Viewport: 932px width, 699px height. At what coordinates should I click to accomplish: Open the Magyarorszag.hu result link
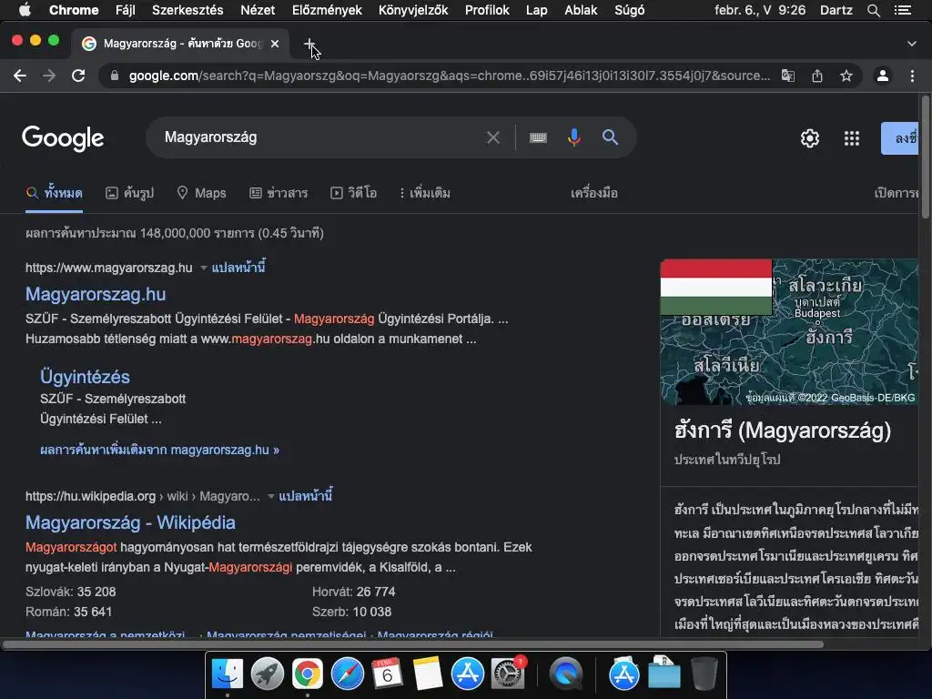tap(96, 294)
